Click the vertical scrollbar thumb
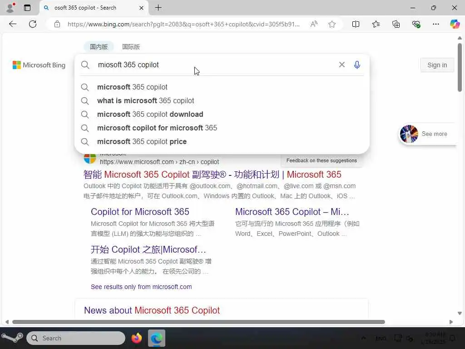465x349 pixels. (x=460, y=68)
